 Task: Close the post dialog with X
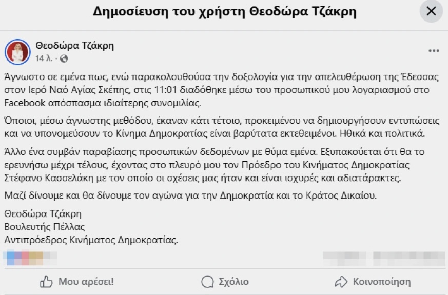pyautogui.click(x=431, y=11)
